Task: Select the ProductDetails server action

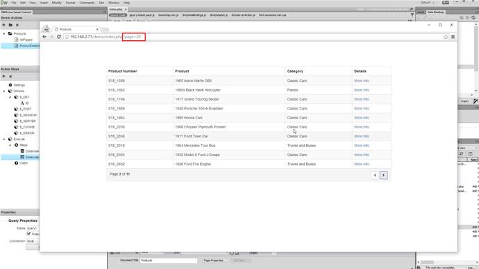Action: click(x=27, y=46)
